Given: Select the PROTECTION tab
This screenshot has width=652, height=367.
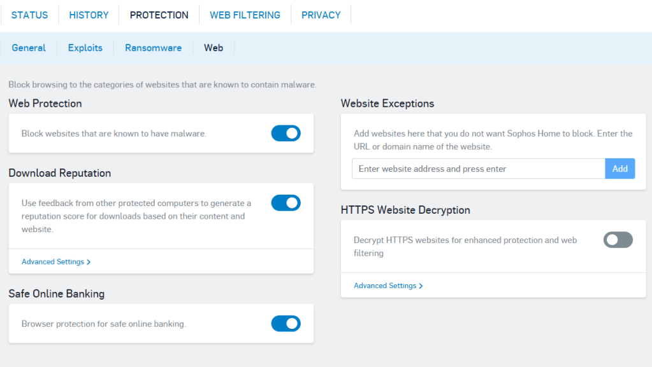Looking at the screenshot, I should click(x=159, y=15).
